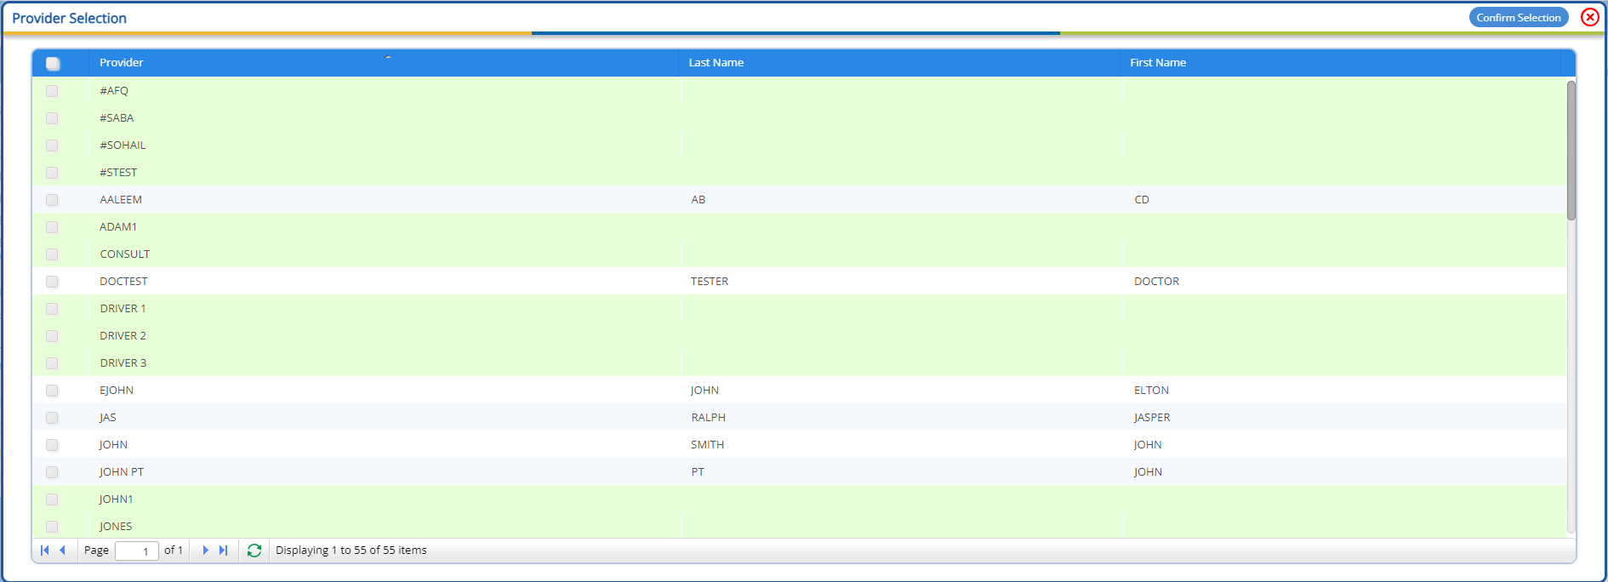Close the Provider Selection dialog

(1590, 17)
